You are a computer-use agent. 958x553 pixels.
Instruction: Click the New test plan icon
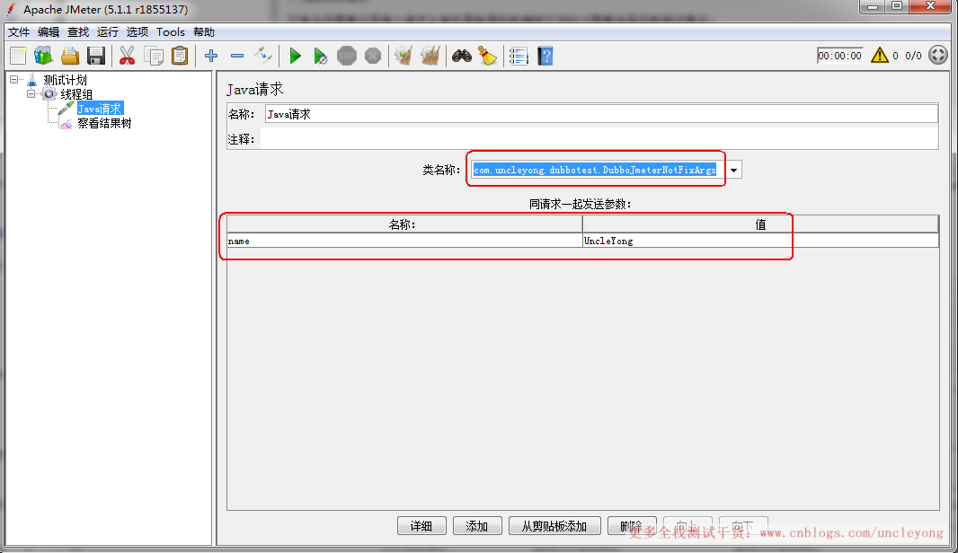click(18, 57)
